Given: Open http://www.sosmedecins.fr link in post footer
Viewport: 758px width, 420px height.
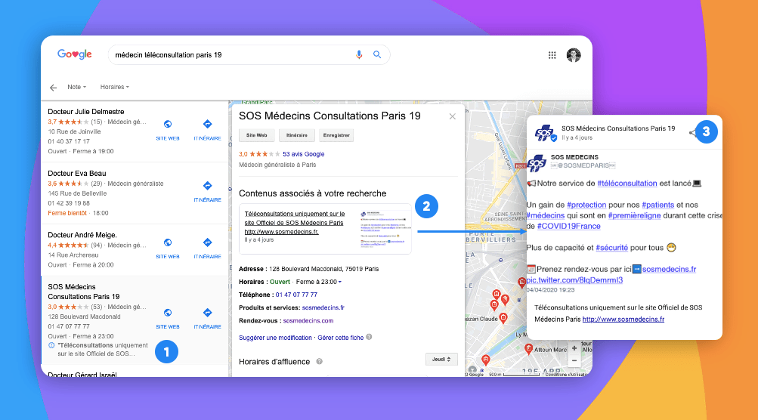Looking at the screenshot, I should coord(623,320).
